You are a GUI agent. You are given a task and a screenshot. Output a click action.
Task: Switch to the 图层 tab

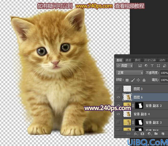[119, 60]
